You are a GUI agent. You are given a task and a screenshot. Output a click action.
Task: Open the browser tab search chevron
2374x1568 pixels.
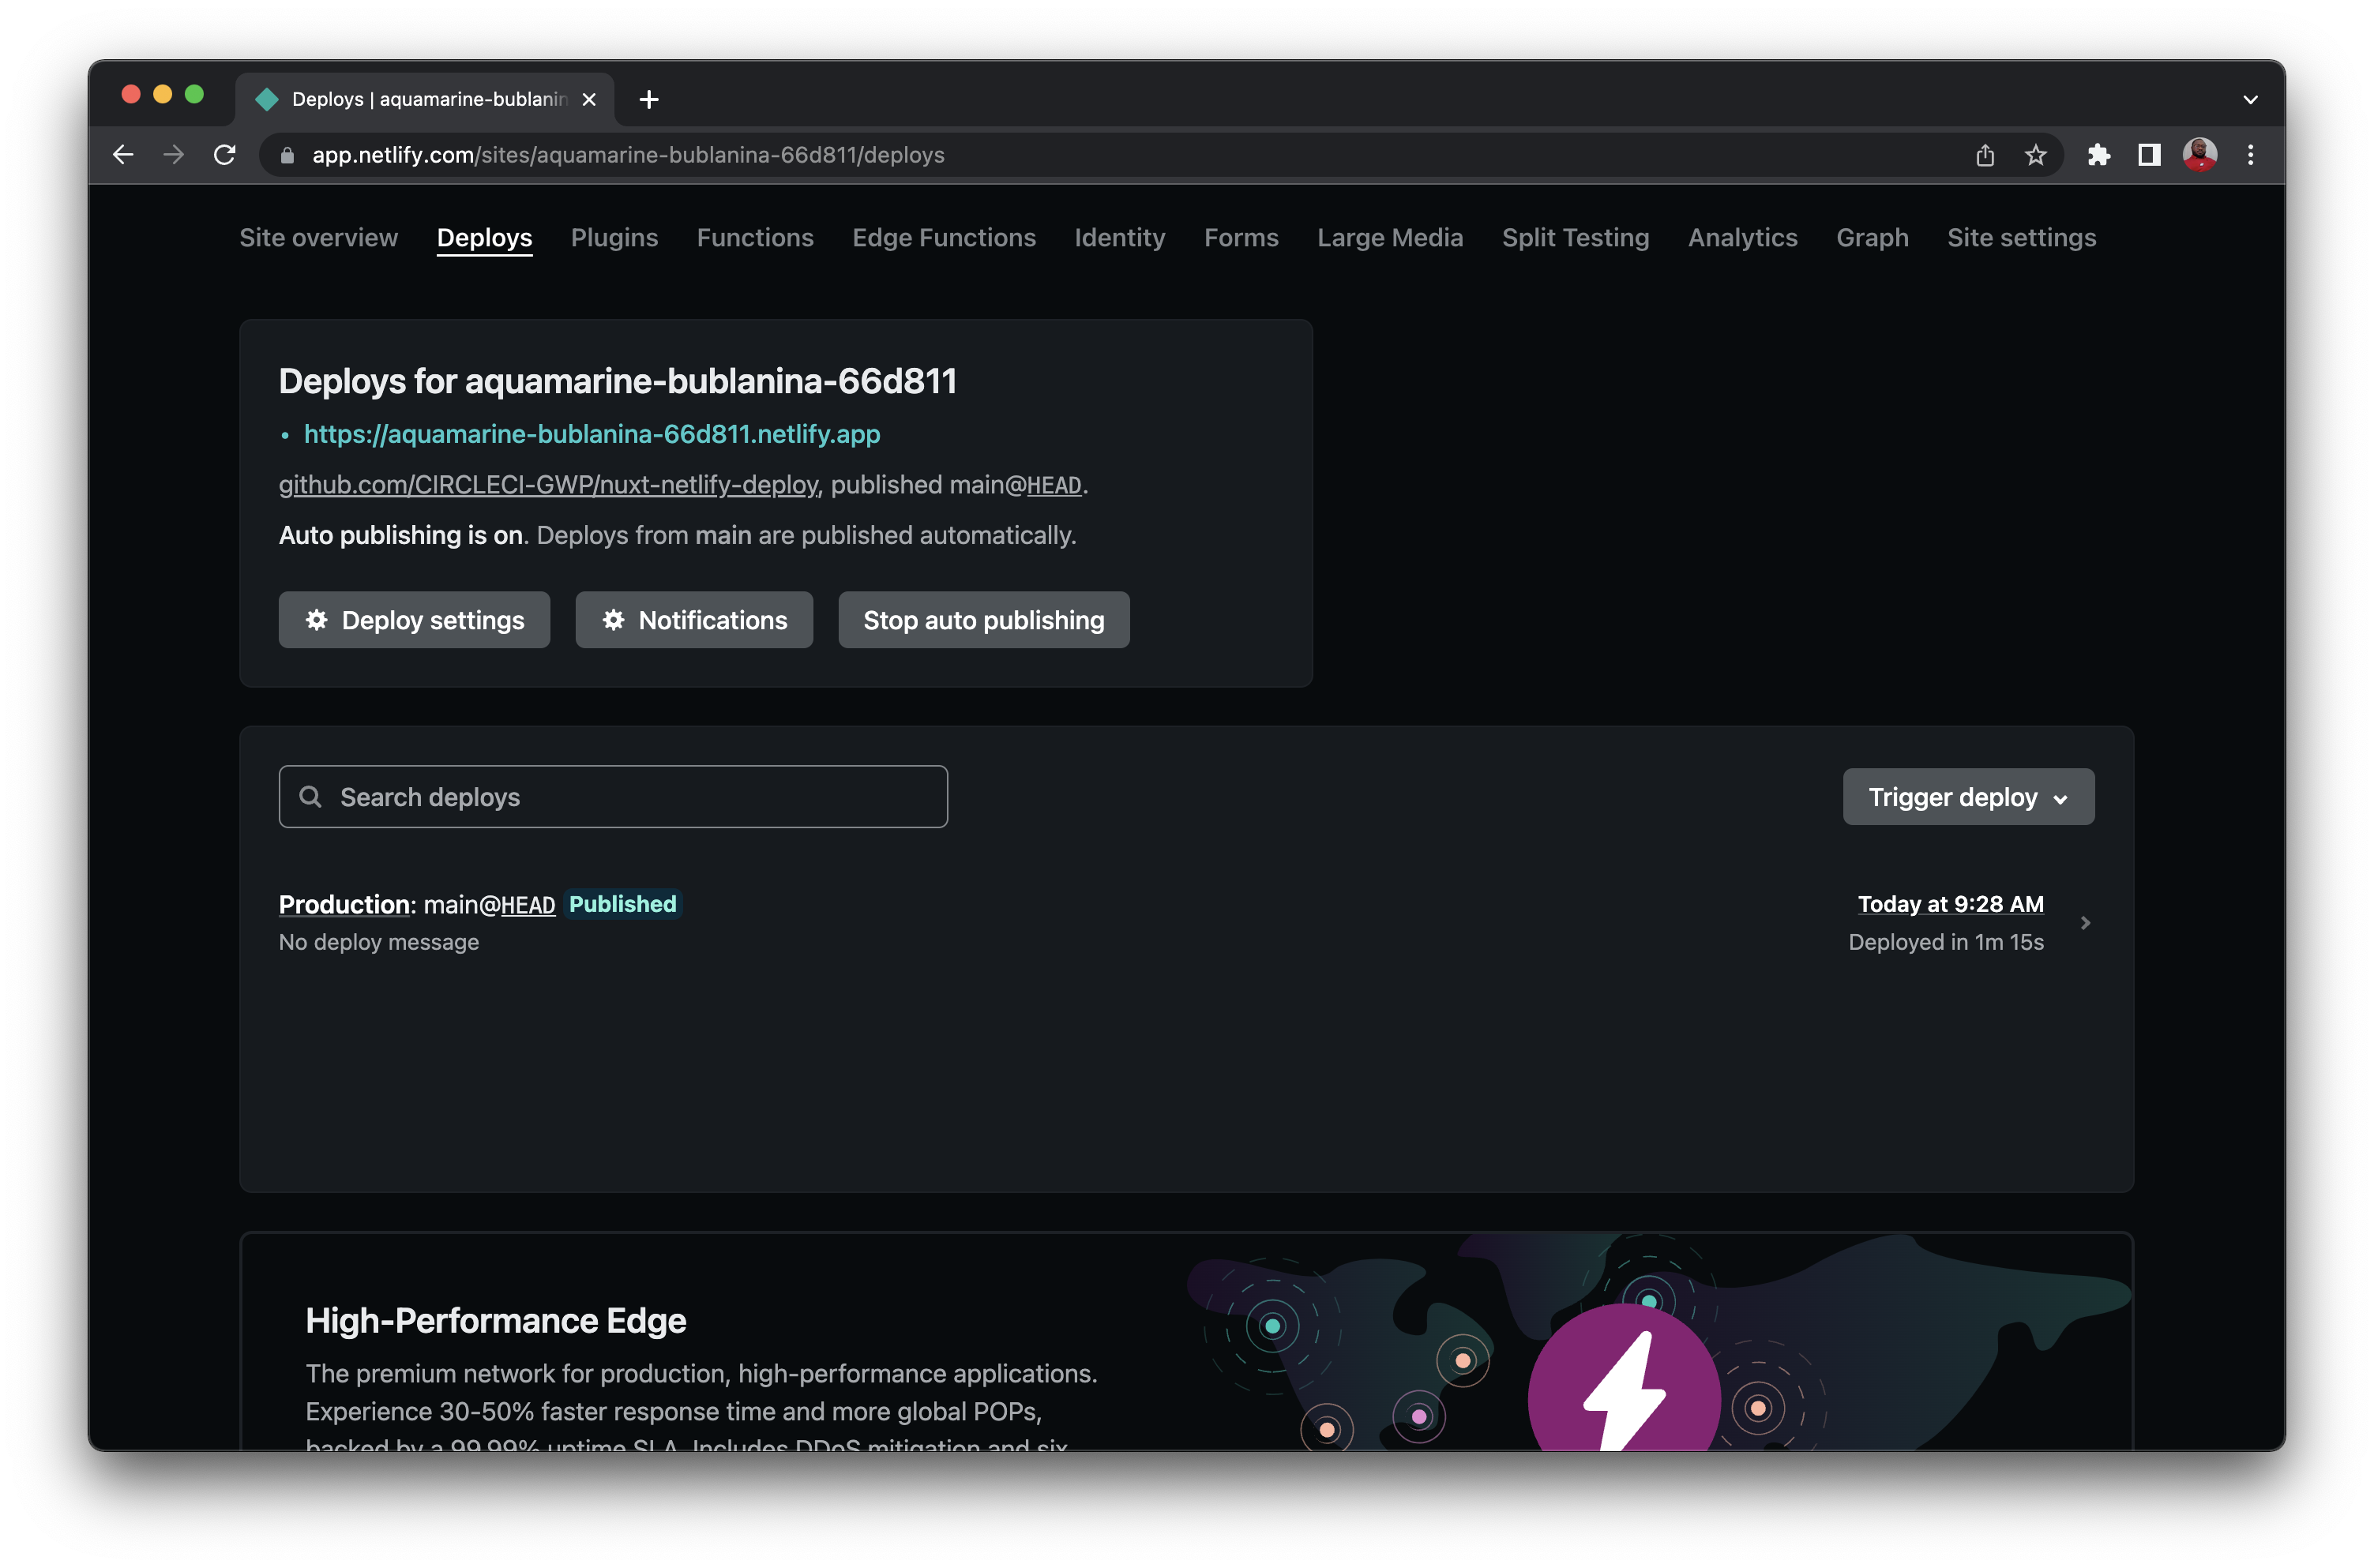[2250, 99]
